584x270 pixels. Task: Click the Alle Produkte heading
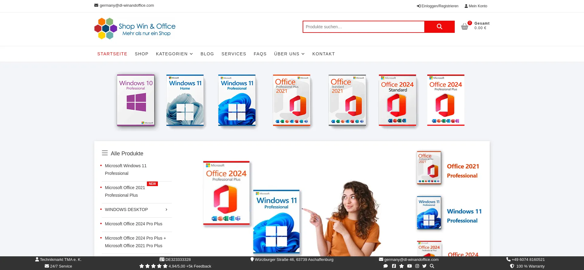(127, 154)
